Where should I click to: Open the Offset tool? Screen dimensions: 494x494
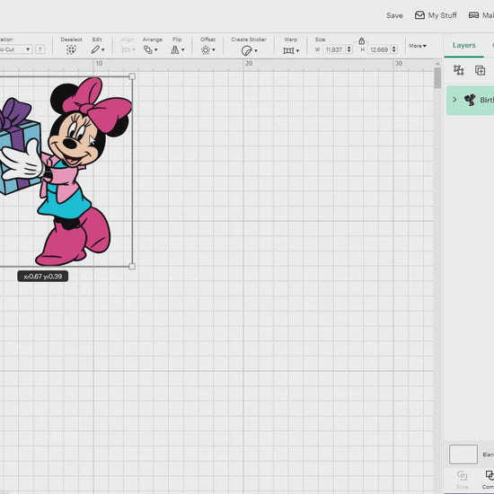[208, 49]
